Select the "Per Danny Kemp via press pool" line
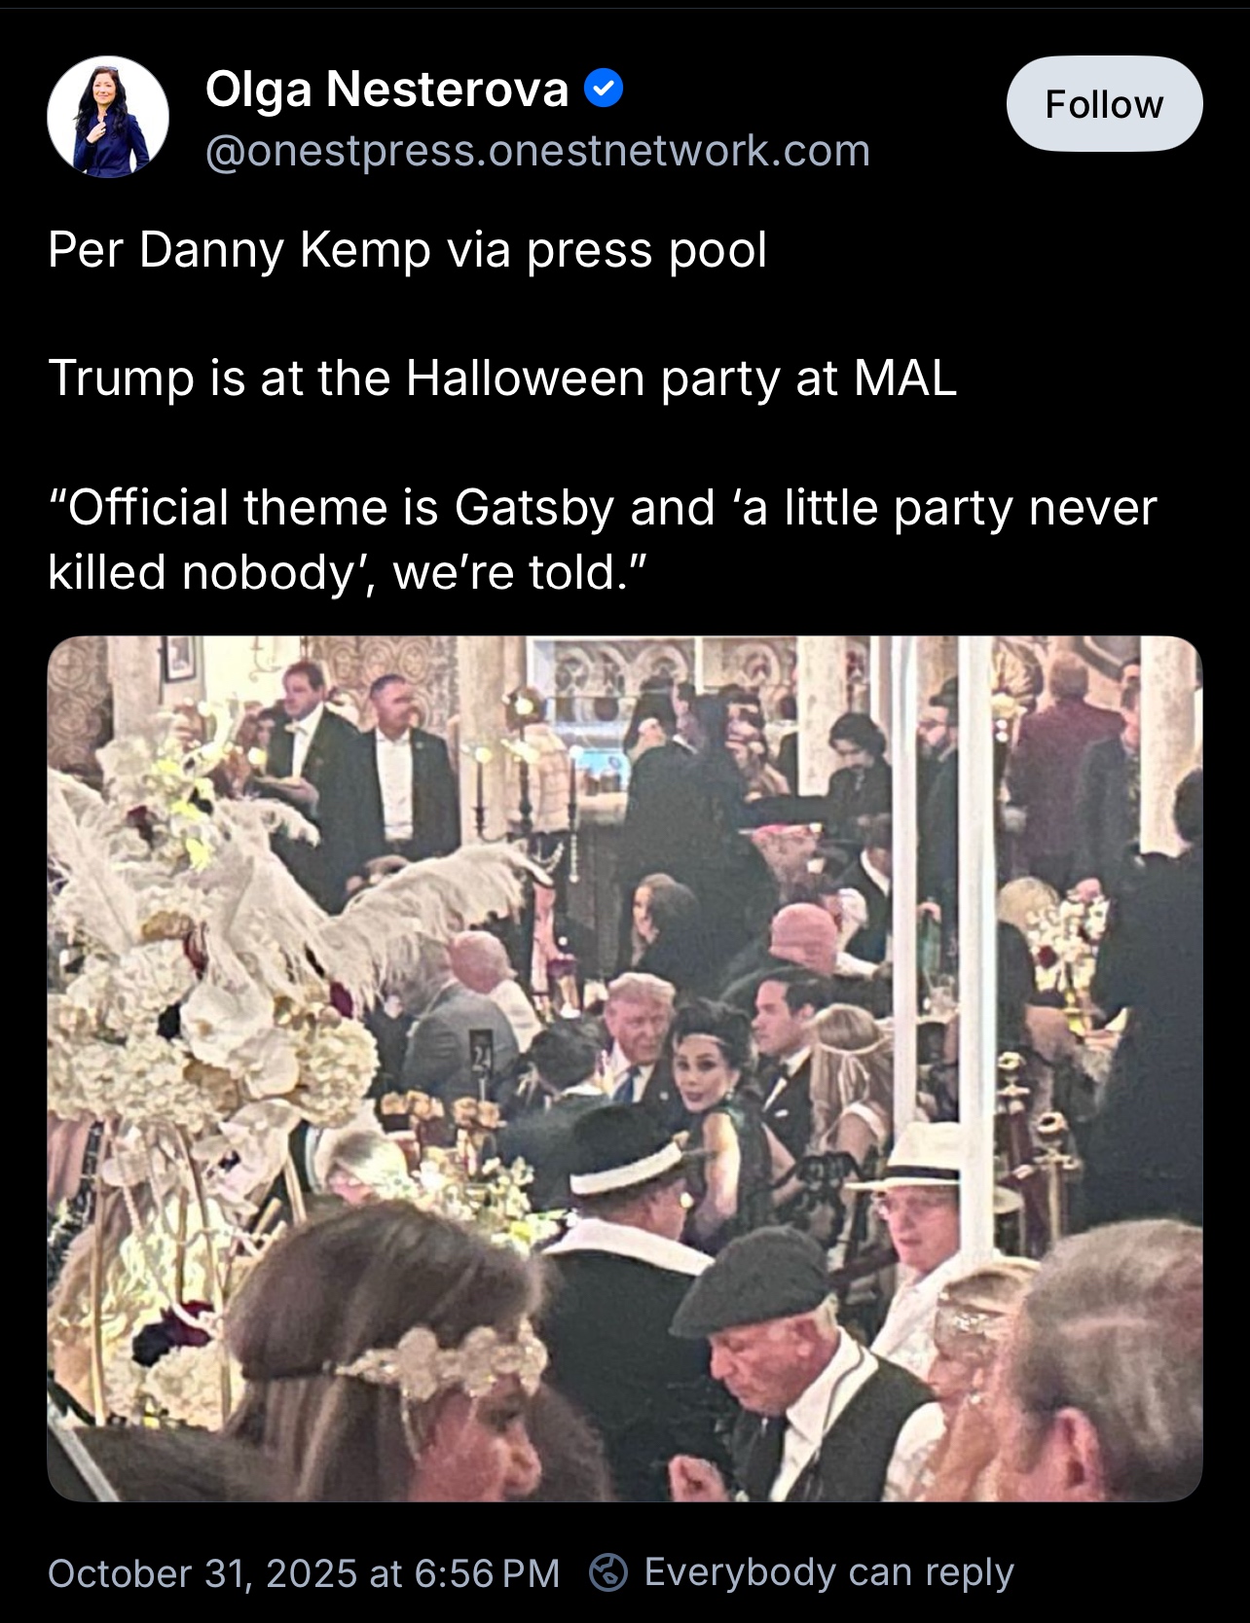Screen dimensions: 1250x1623 [x=407, y=250]
